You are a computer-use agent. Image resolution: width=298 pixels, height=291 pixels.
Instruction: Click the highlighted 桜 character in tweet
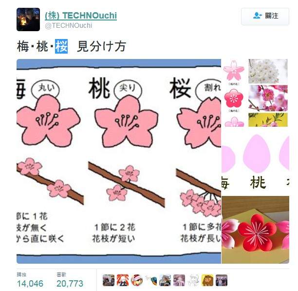[x=61, y=46]
